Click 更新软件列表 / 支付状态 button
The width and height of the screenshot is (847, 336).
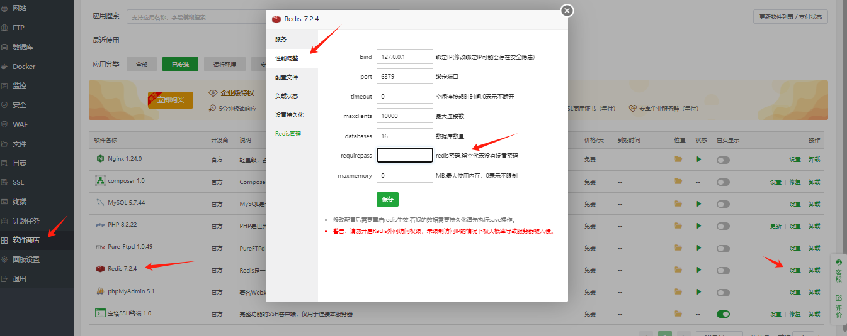point(790,17)
